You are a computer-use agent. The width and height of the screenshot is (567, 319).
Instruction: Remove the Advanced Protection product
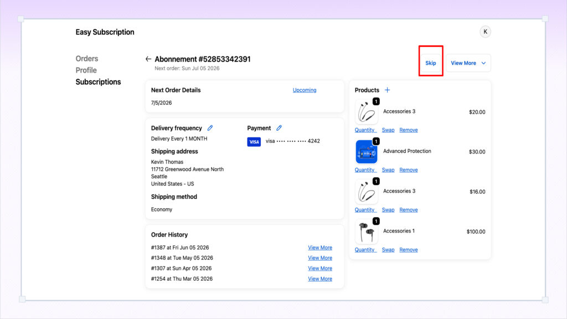point(409,170)
